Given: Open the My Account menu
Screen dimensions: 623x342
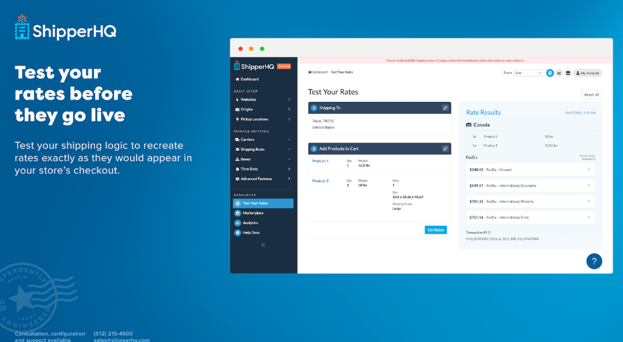Looking at the screenshot, I should 588,73.
